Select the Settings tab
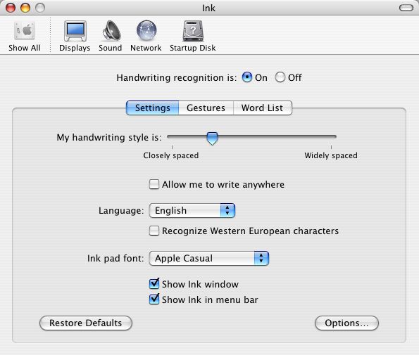Viewport: 419px width, 355px height. click(x=152, y=108)
